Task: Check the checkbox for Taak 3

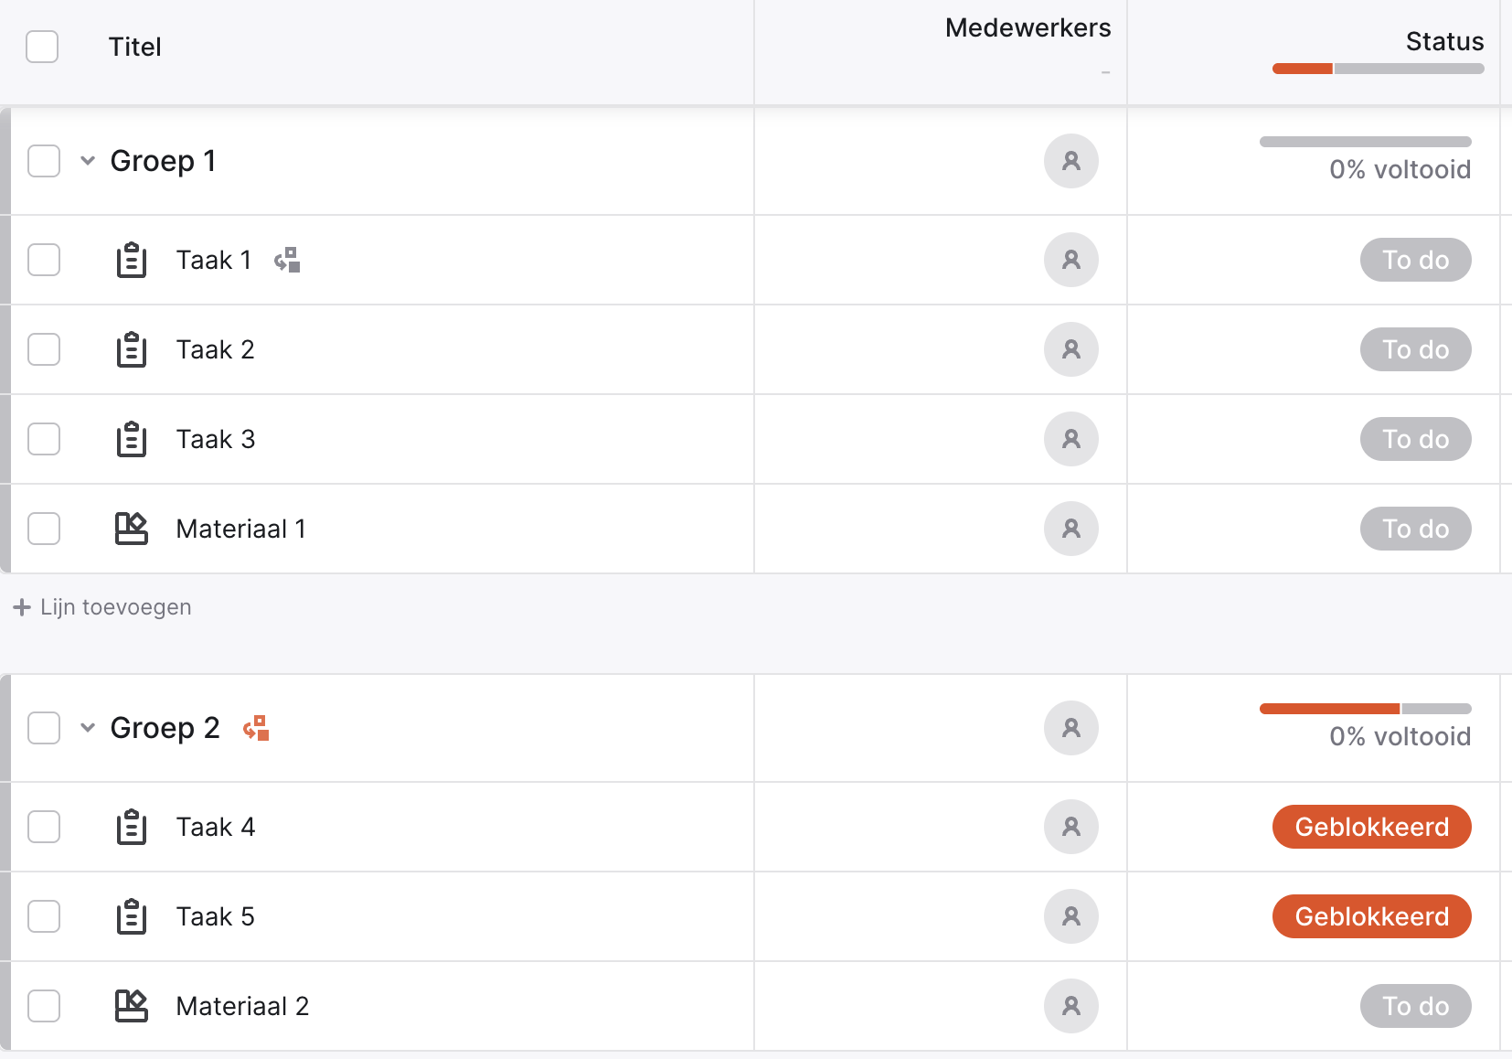Action: click(x=44, y=439)
